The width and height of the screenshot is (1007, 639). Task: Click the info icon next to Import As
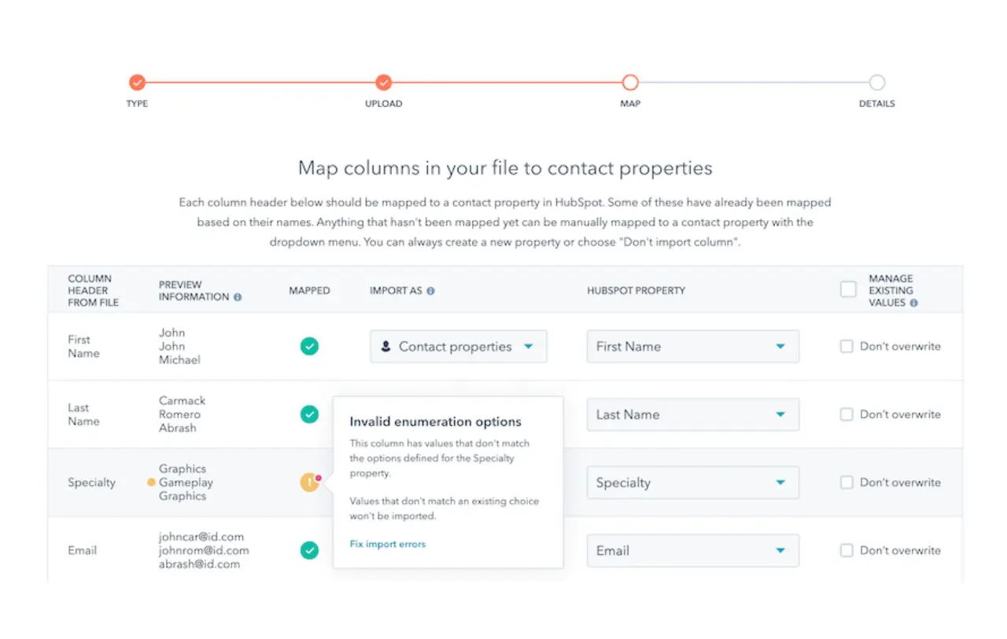point(430,289)
